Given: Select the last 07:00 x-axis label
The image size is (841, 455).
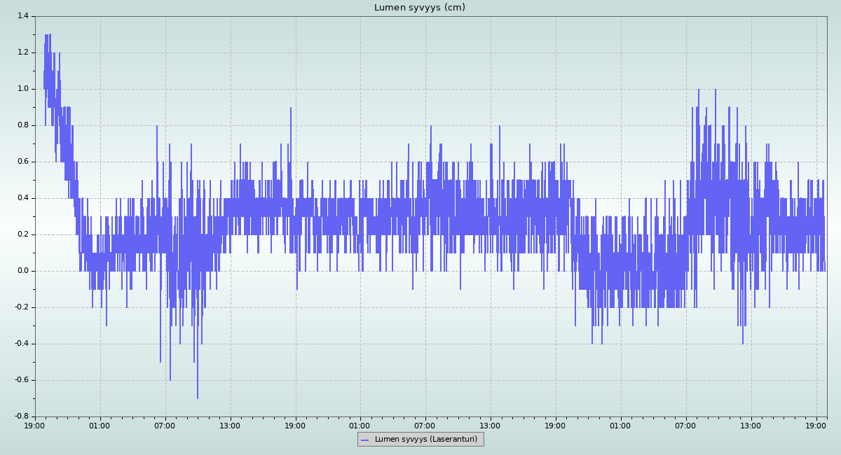Looking at the screenshot, I should coord(685,425).
